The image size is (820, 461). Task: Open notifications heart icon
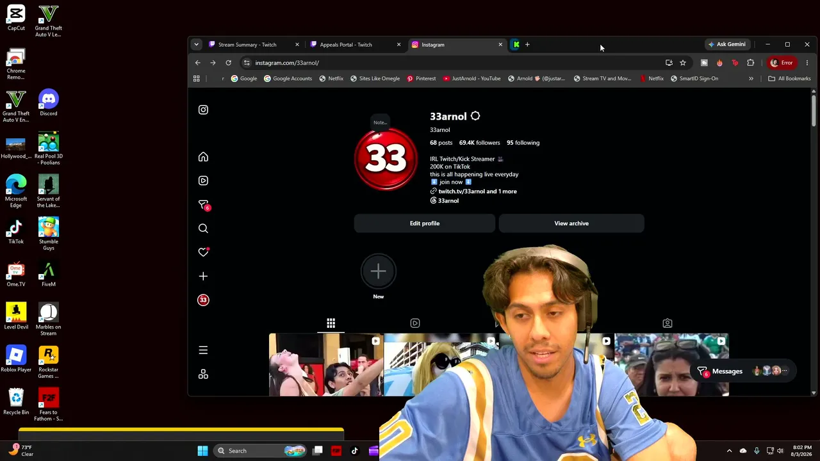coord(203,252)
